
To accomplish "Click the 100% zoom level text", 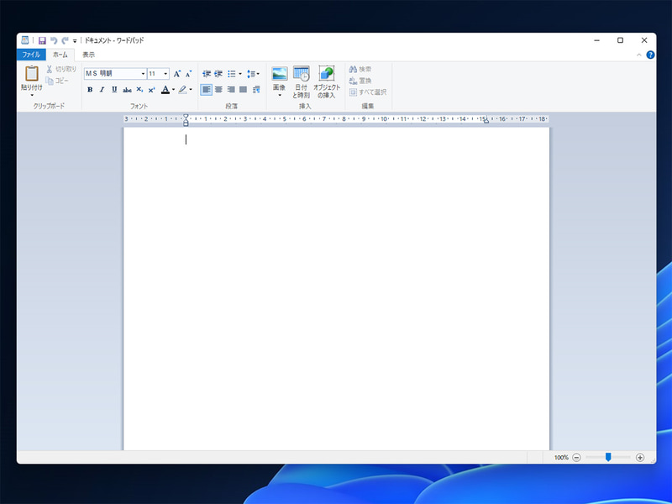I will tap(561, 458).
